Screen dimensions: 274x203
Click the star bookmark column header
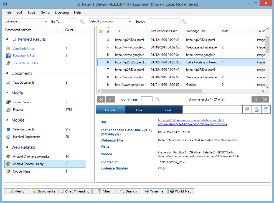tap(101, 31)
